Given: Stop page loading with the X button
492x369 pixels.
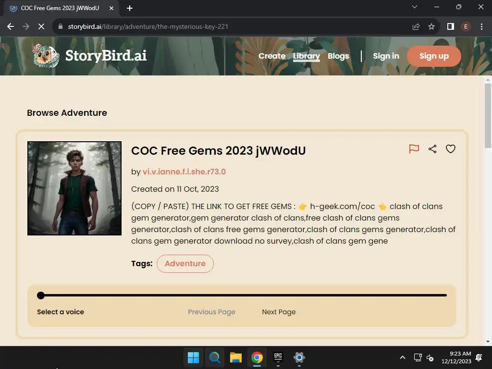Looking at the screenshot, I should click(41, 27).
